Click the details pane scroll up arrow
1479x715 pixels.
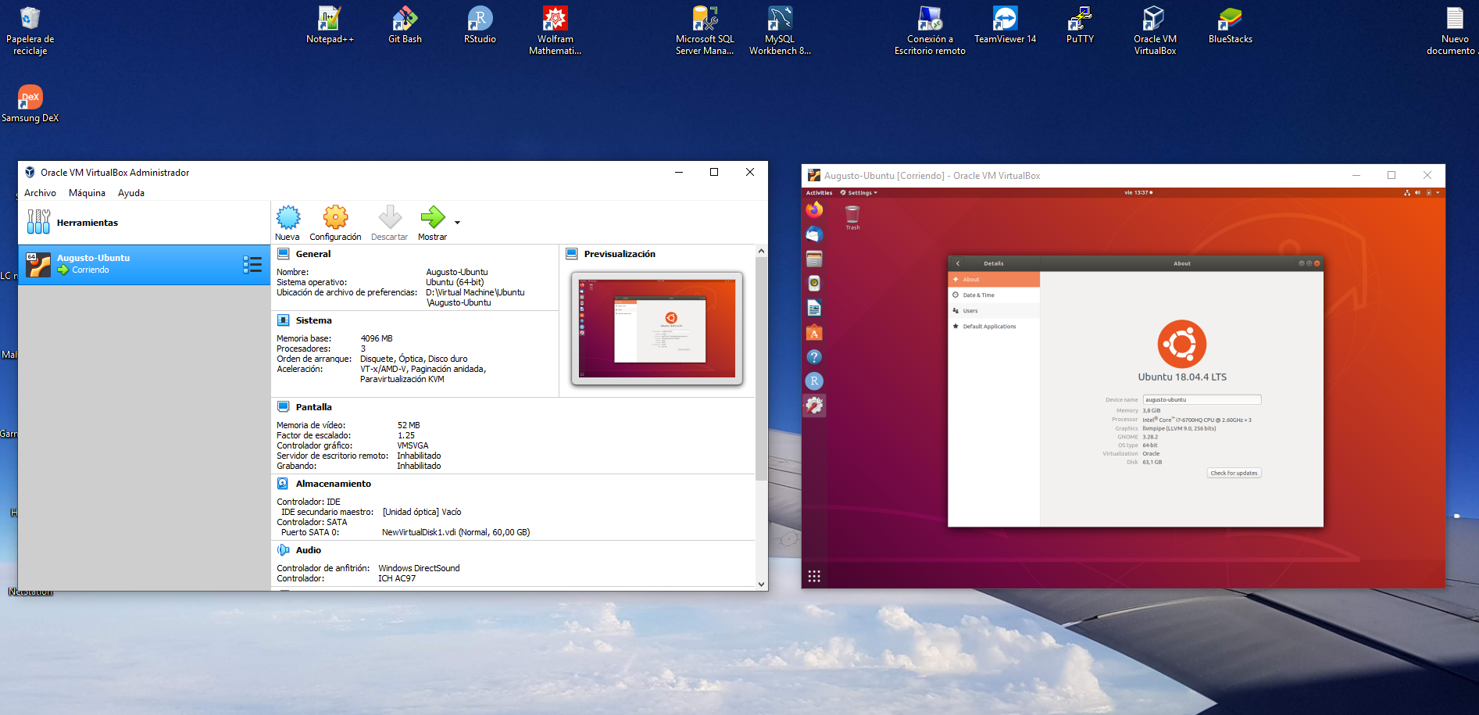pyautogui.click(x=761, y=251)
